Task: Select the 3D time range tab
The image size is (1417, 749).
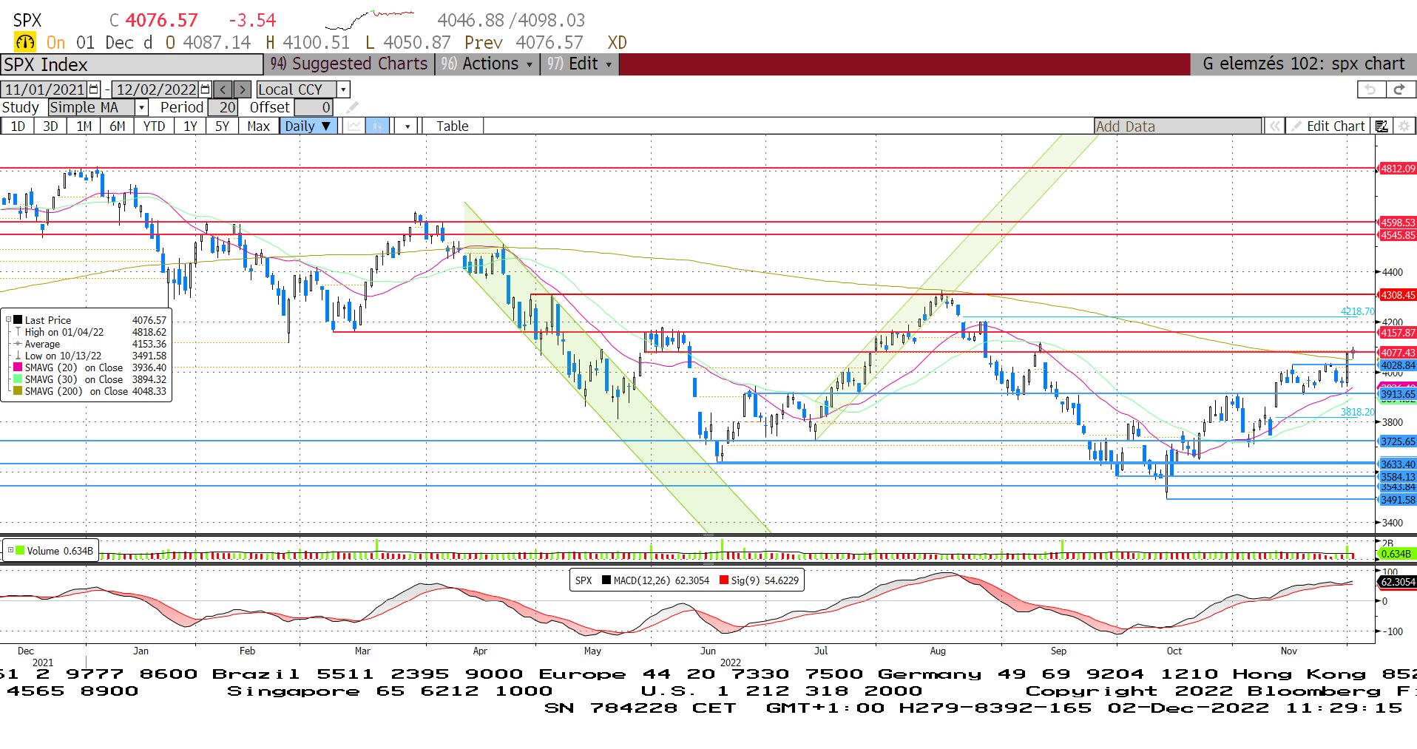Action: click(x=50, y=126)
